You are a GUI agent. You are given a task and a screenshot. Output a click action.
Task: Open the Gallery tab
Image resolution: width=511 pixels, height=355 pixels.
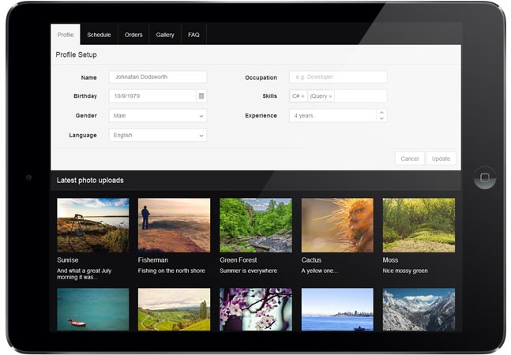click(165, 35)
